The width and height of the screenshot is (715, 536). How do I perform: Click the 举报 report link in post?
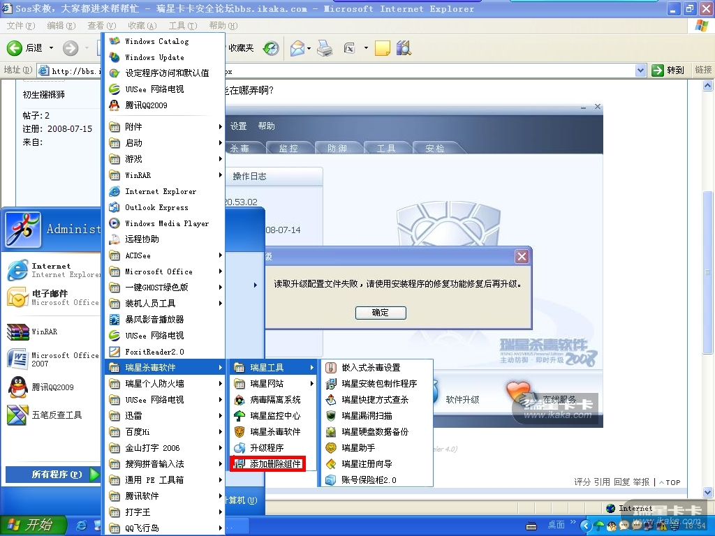[x=641, y=482]
